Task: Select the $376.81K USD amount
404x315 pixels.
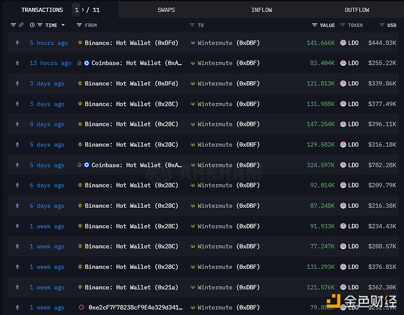Action: click(382, 267)
